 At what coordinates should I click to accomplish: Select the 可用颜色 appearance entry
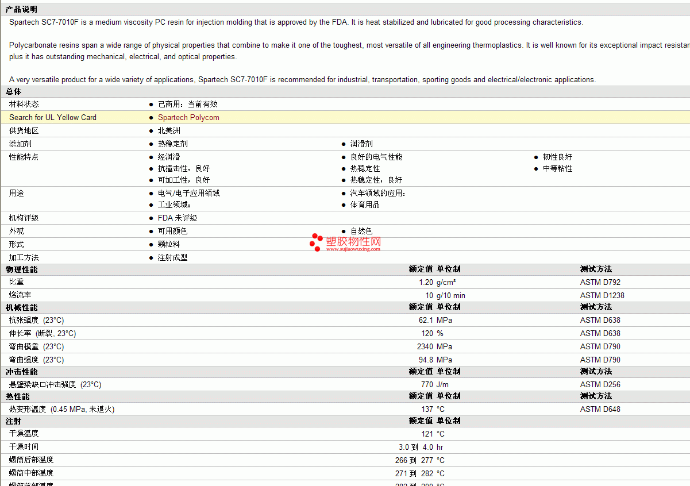[x=172, y=231]
